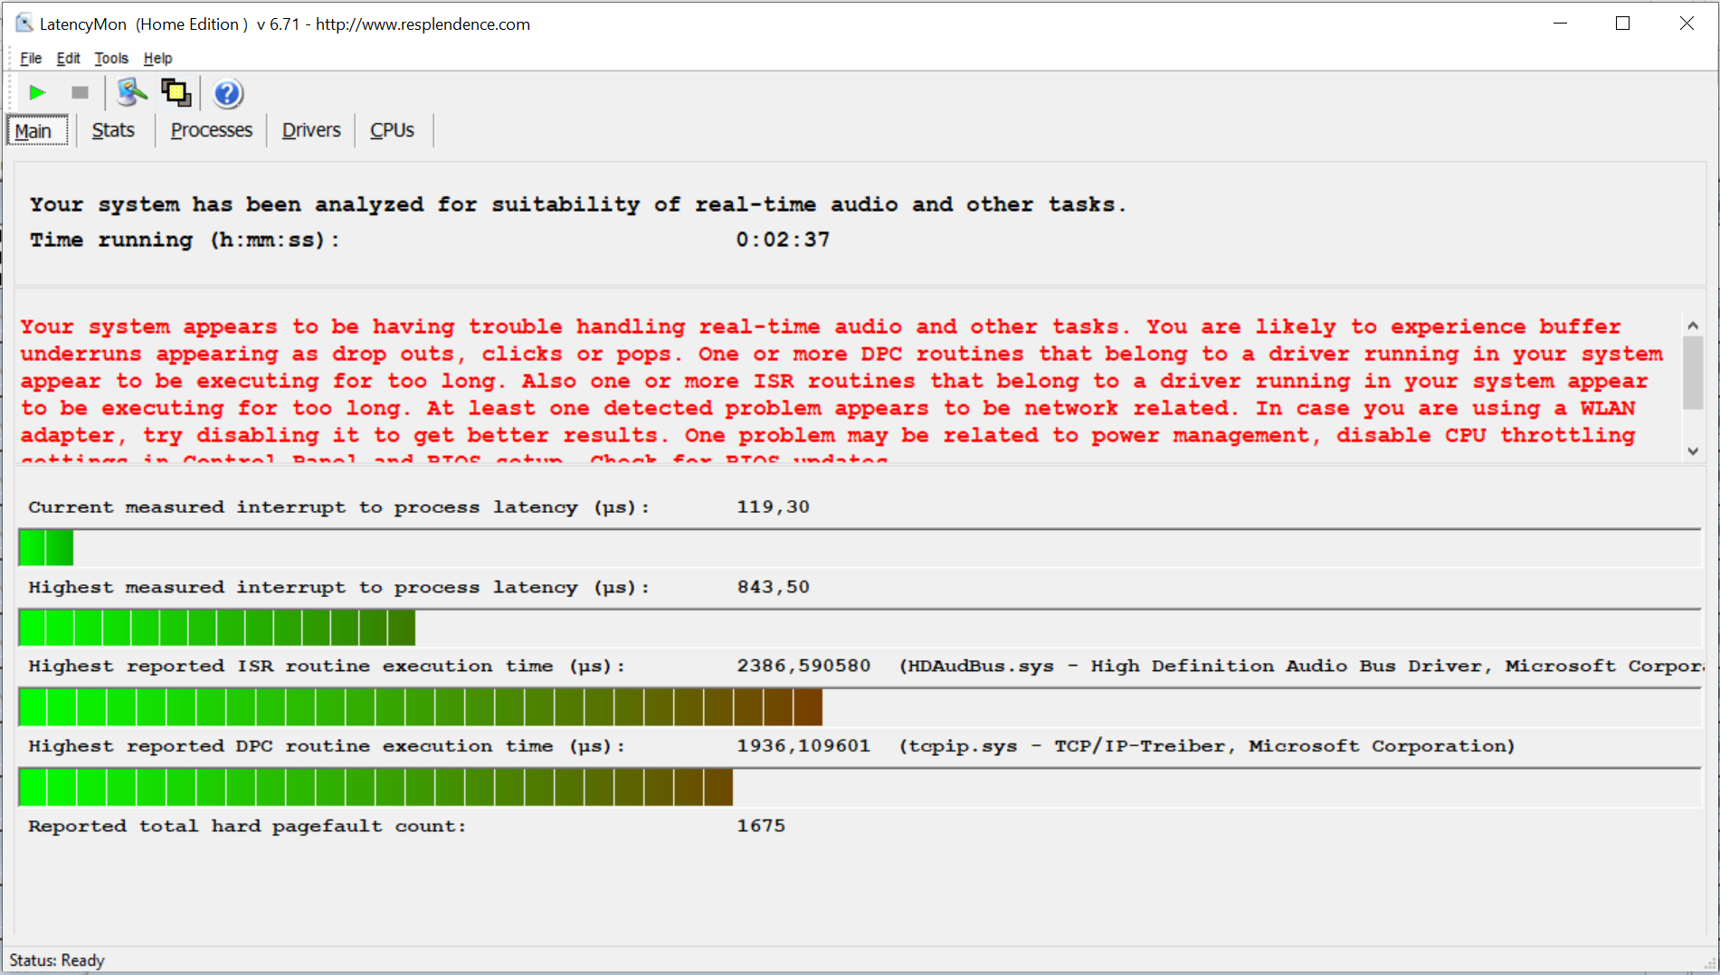Click the highest DPC routine execution time bar
Screen dimensions: 1720x975
[860, 787]
